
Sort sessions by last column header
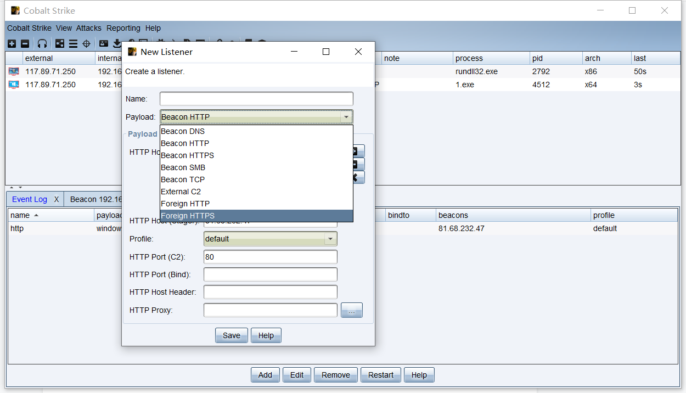656,58
